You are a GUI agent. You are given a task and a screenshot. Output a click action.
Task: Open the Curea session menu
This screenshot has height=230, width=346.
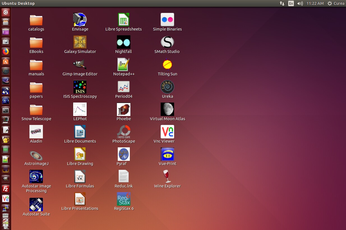[x=336, y=3]
